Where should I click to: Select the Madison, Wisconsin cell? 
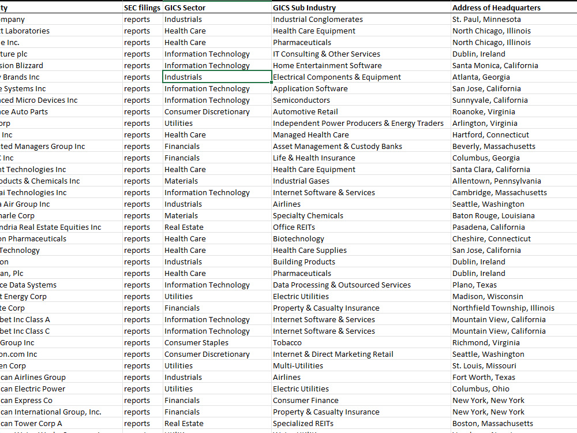pos(514,296)
